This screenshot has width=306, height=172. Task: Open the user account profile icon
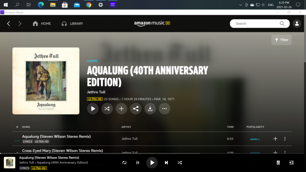[x=297, y=24]
